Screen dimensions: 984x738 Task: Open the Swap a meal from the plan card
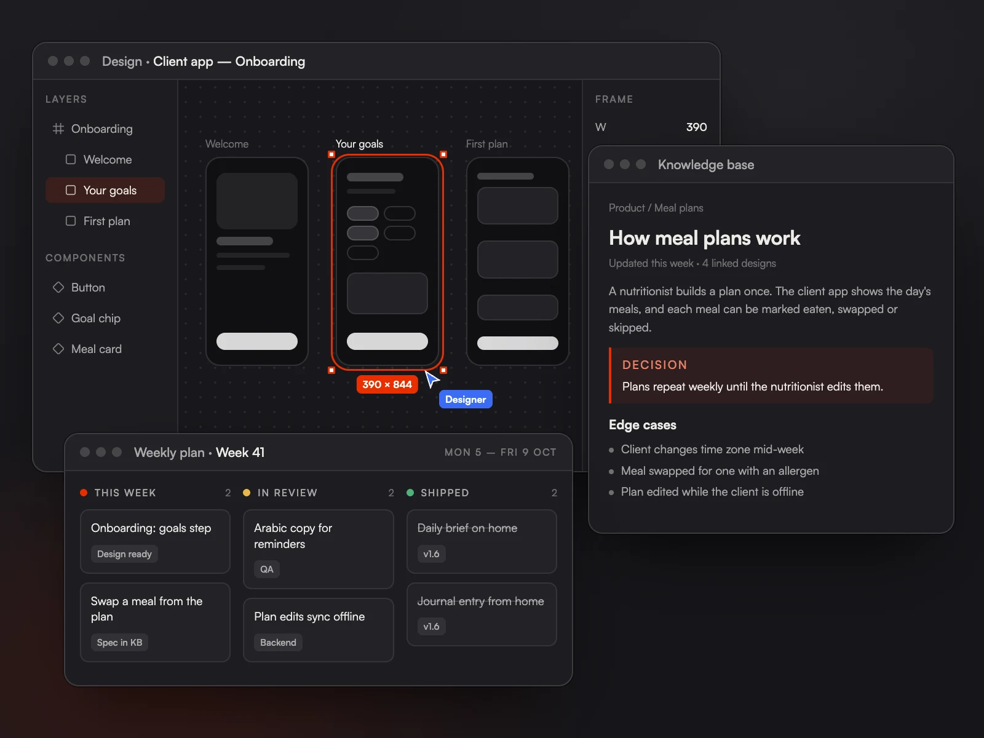(155, 622)
